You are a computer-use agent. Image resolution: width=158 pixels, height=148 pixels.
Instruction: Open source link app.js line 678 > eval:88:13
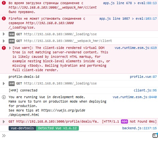click(130, 3)
